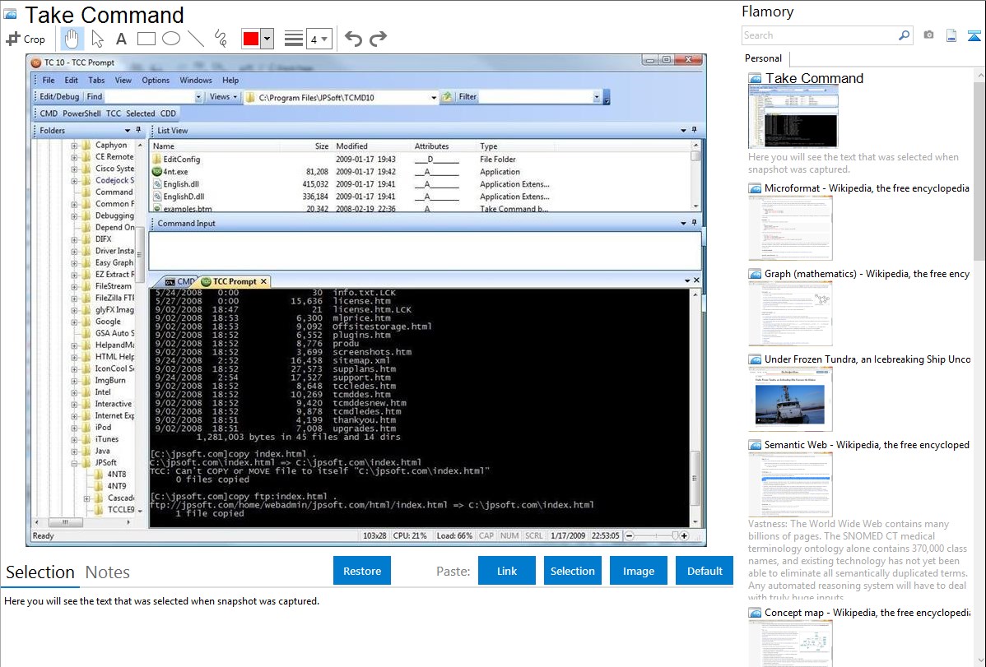Click the Selection paste button
The height and width of the screenshot is (667, 986).
click(x=572, y=571)
